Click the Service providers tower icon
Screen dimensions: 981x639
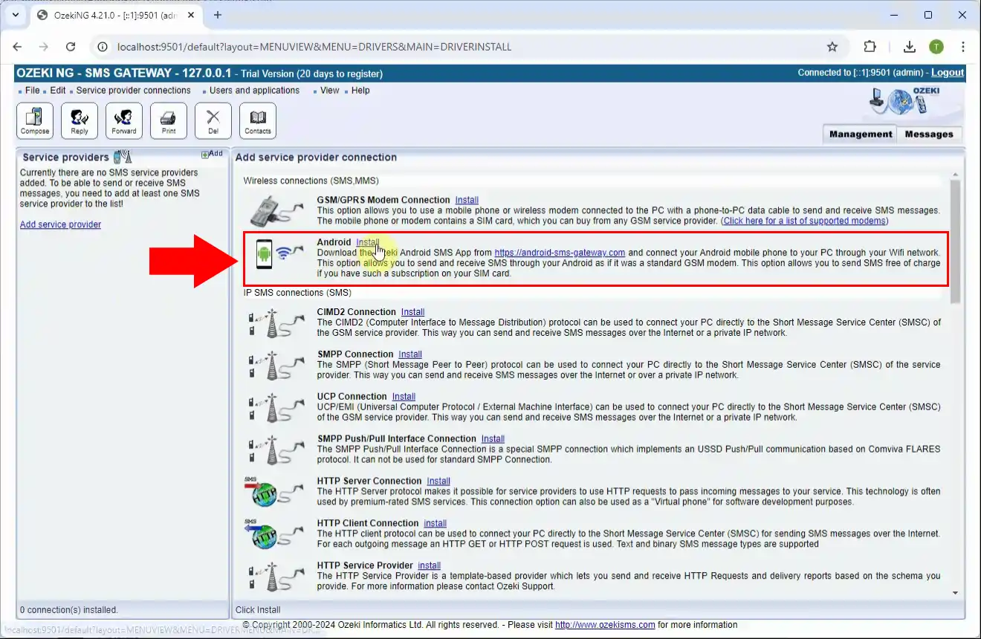coord(123,157)
